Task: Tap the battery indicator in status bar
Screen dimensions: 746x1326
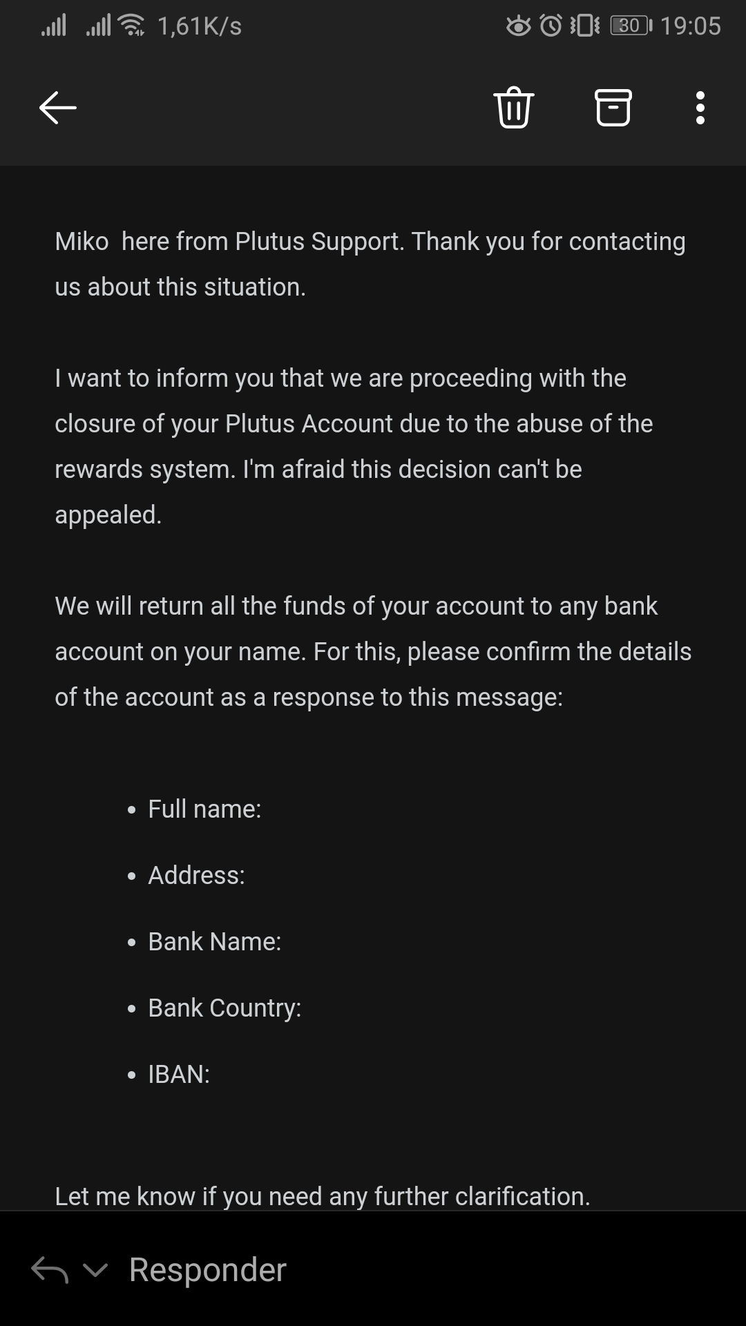Action: click(631, 26)
